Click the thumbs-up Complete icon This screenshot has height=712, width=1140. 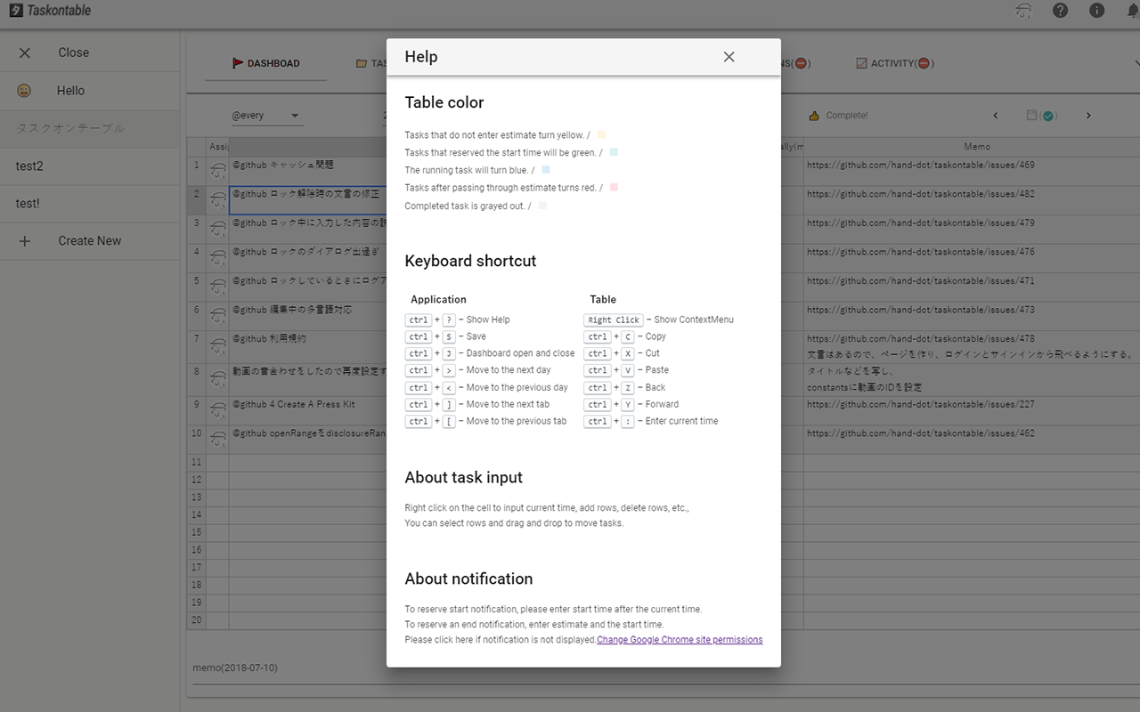(x=813, y=115)
